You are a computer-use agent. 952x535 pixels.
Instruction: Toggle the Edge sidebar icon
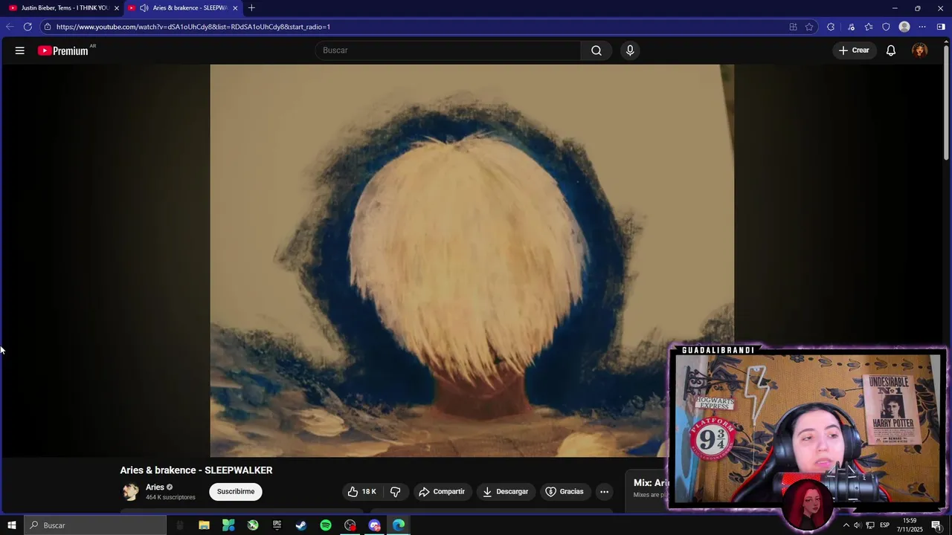coord(941,27)
